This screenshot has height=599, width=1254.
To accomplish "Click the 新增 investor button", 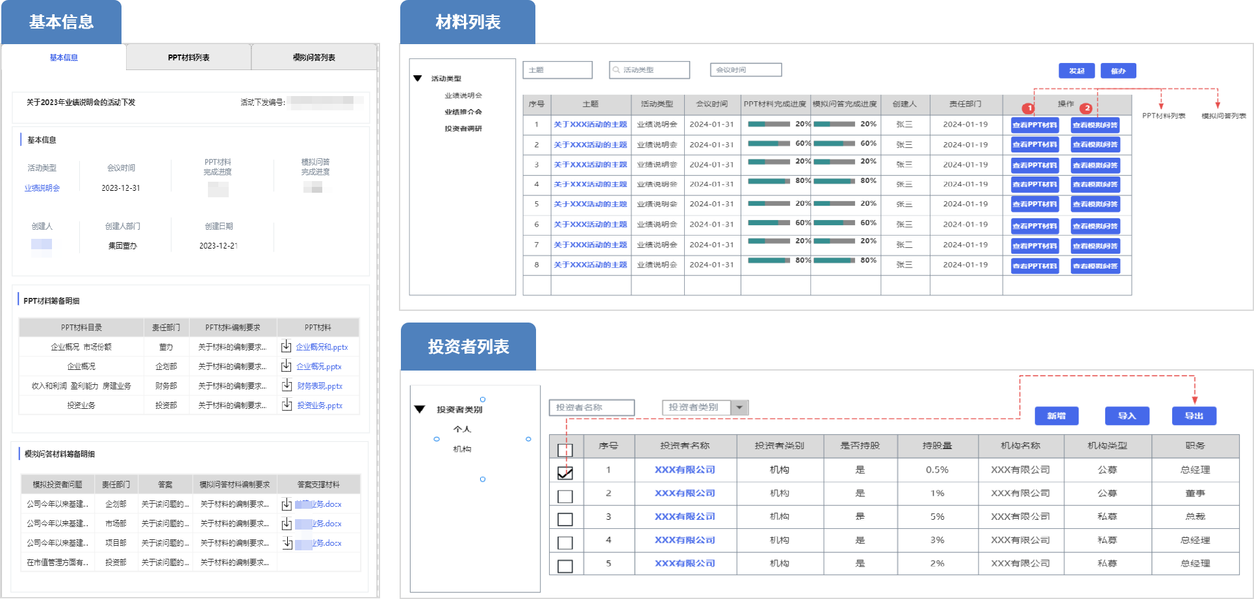I will 1056,416.
